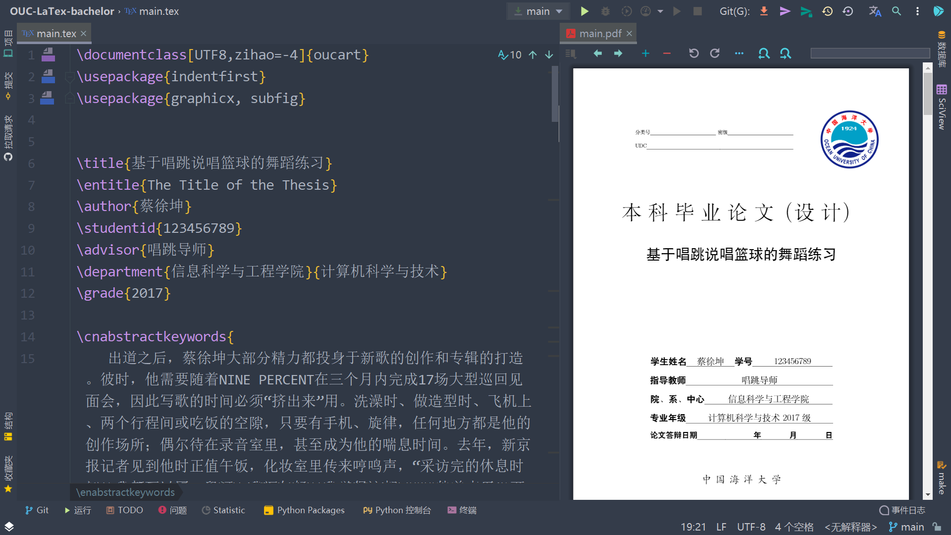Image resolution: width=951 pixels, height=535 pixels.
Task: Click PDF zoom plus icon
Action: tap(645, 54)
